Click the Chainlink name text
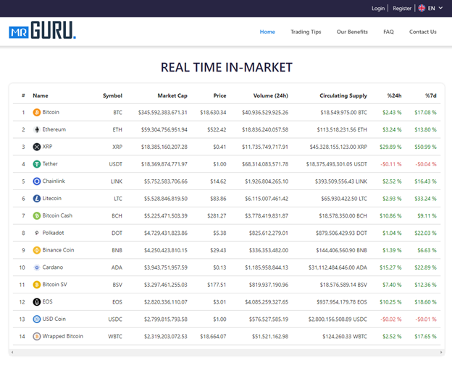The height and width of the screenshot is (365, 452). tap(54, 181)
